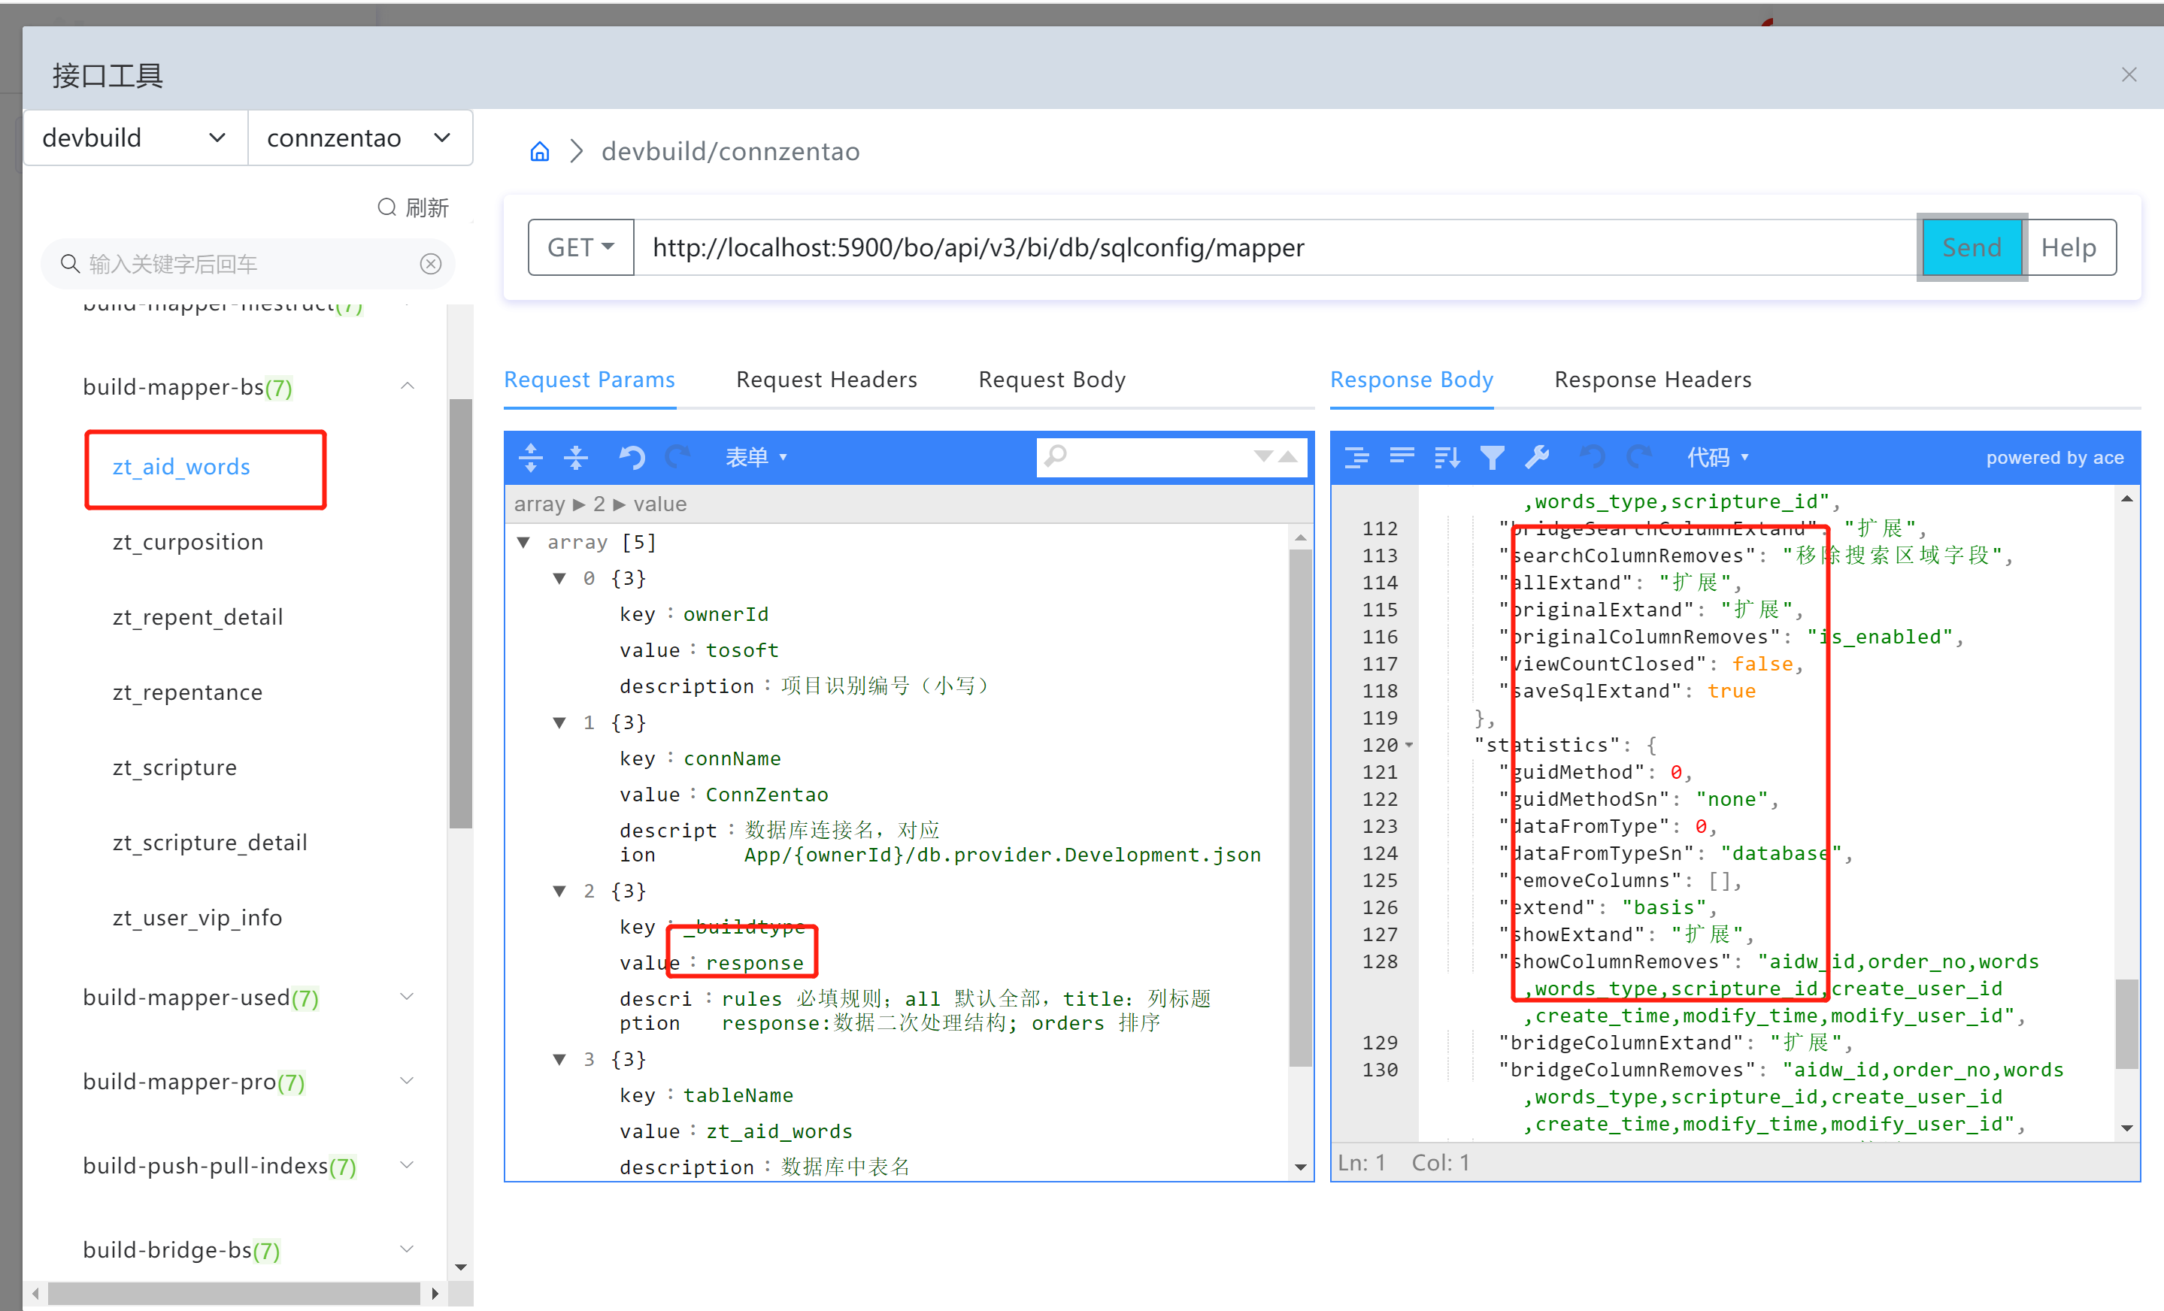Image resolution: width=2164 pixels, height=1311 pixels.
Task: Fold the statistics block at line 120
Action: pyautogui.click(x=1409, y=745)
